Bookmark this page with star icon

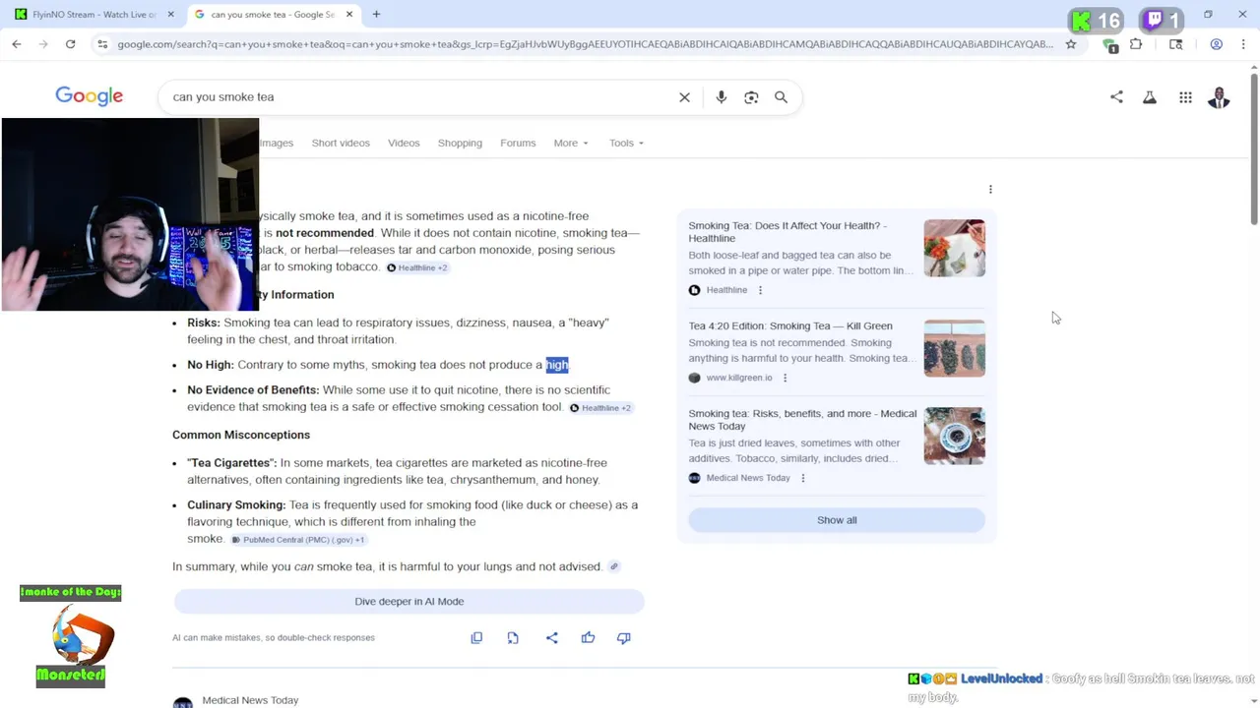pos(1071,44)
